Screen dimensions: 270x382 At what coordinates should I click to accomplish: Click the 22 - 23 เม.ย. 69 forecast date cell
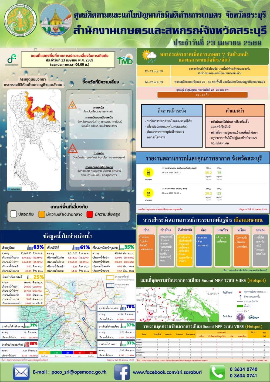(154, 71)
